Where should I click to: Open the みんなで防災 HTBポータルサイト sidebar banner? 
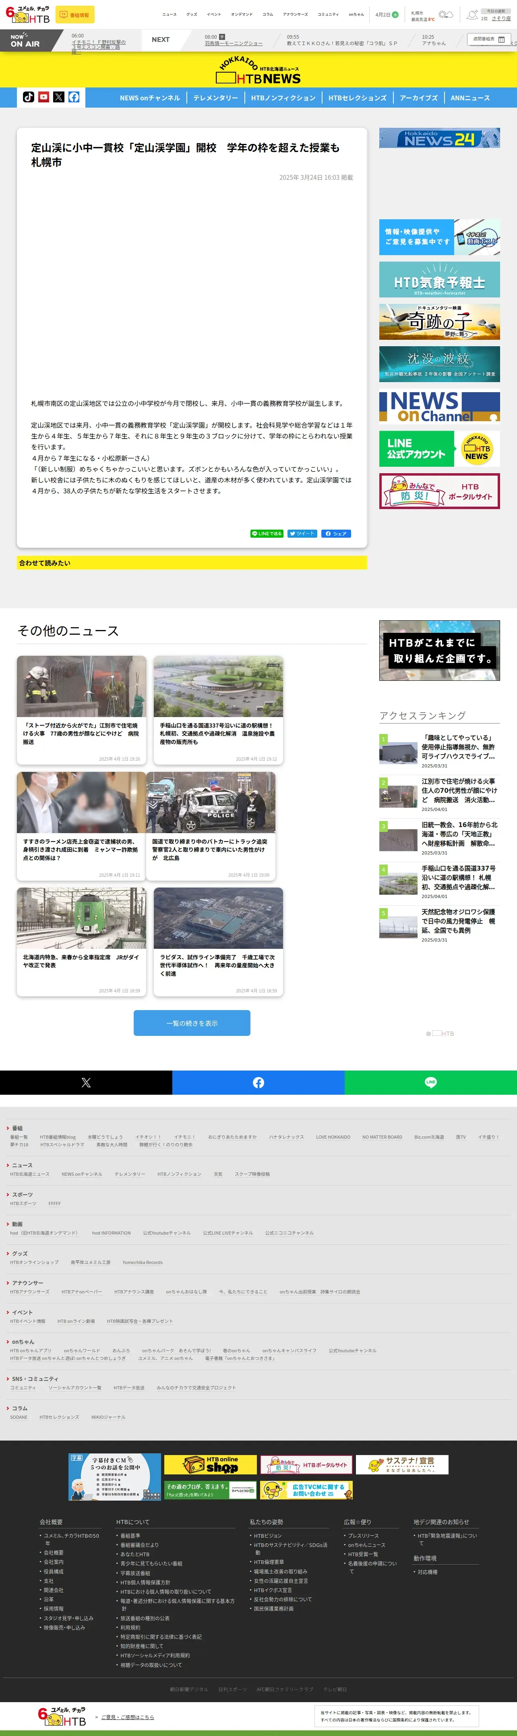tap(440, 491)
